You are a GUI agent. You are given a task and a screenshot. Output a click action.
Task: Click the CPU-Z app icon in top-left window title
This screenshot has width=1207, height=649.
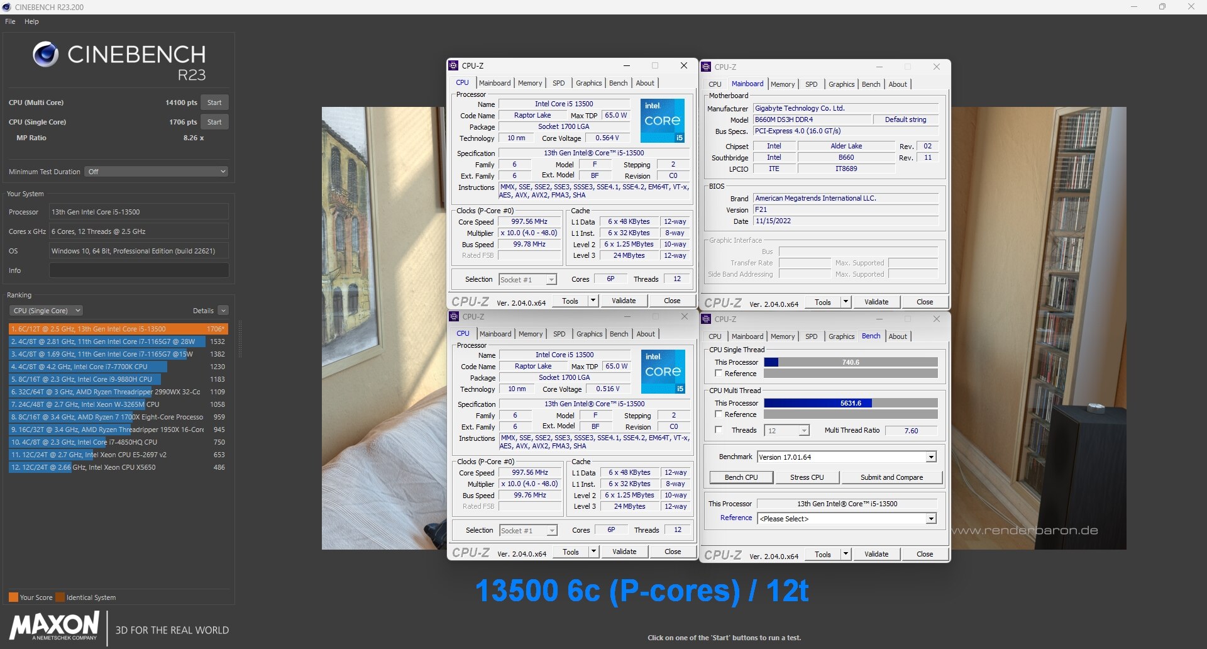coord(453,65)
